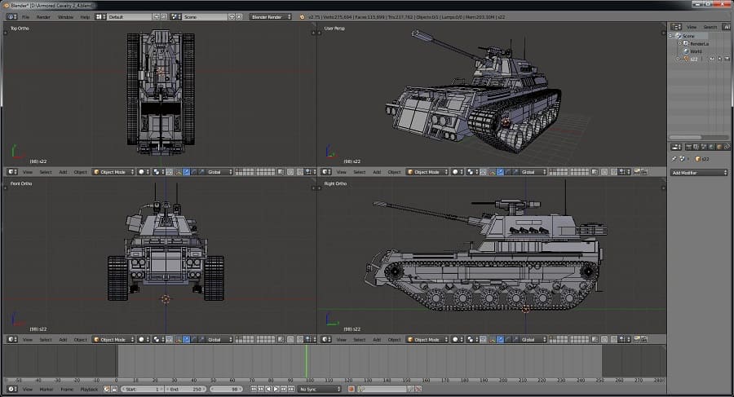This screenshot has height=397, width=734.
Task: Click Search button in outliner header
Action: point(710,27)
